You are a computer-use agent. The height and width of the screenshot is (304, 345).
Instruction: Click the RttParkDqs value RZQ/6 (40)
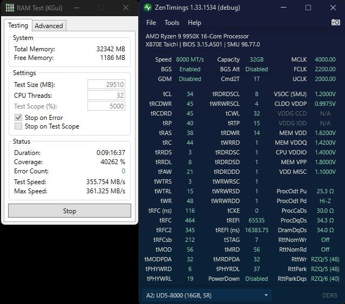325,279
